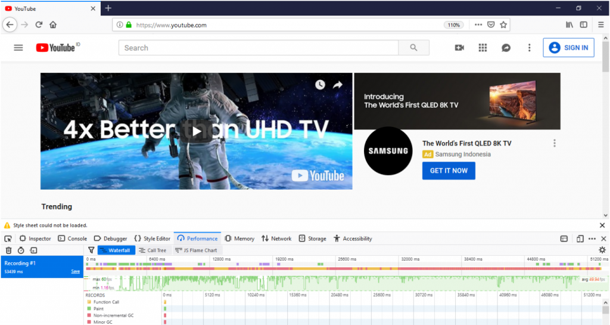Click the SIGN IN button
The width and height of the screenshot is (610, 325).
(568, 48)
